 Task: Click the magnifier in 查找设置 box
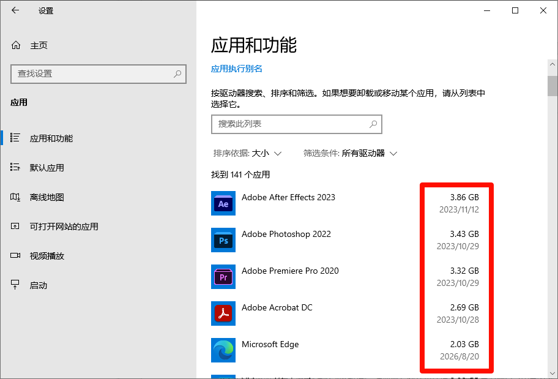click(177, 73)
